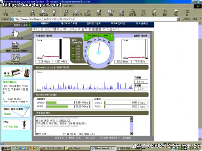Open the History (기록) toolbar icon
This screenshot has width=202, height=151.
point(99,13)
